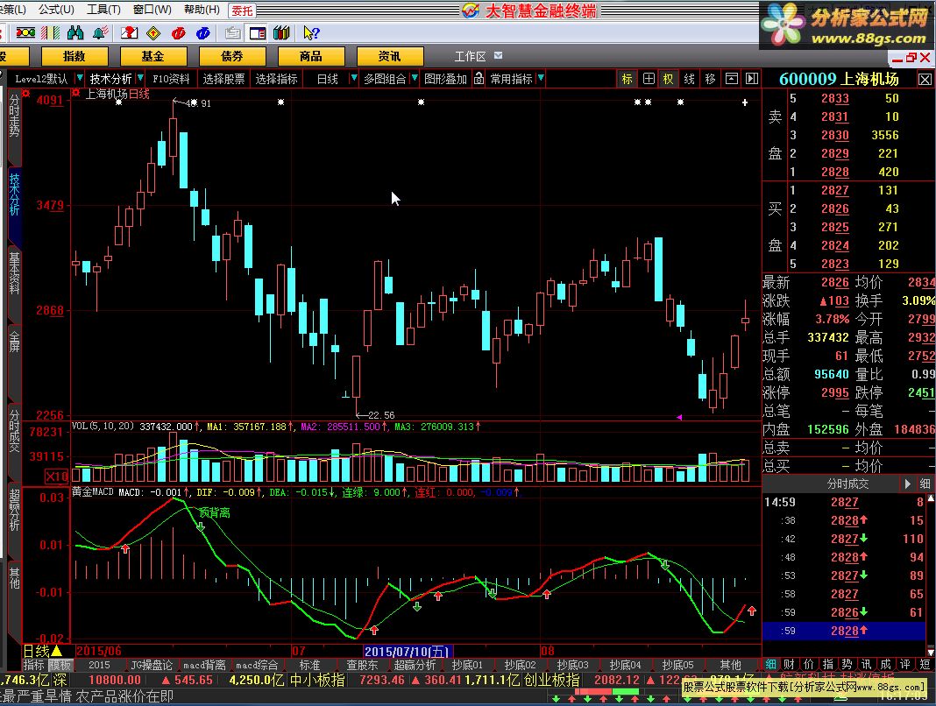The width and height of the screenshot is (936, 706).
Task: Click the 债券 category button
Action: pyautogui.click(x=231, y=56)
